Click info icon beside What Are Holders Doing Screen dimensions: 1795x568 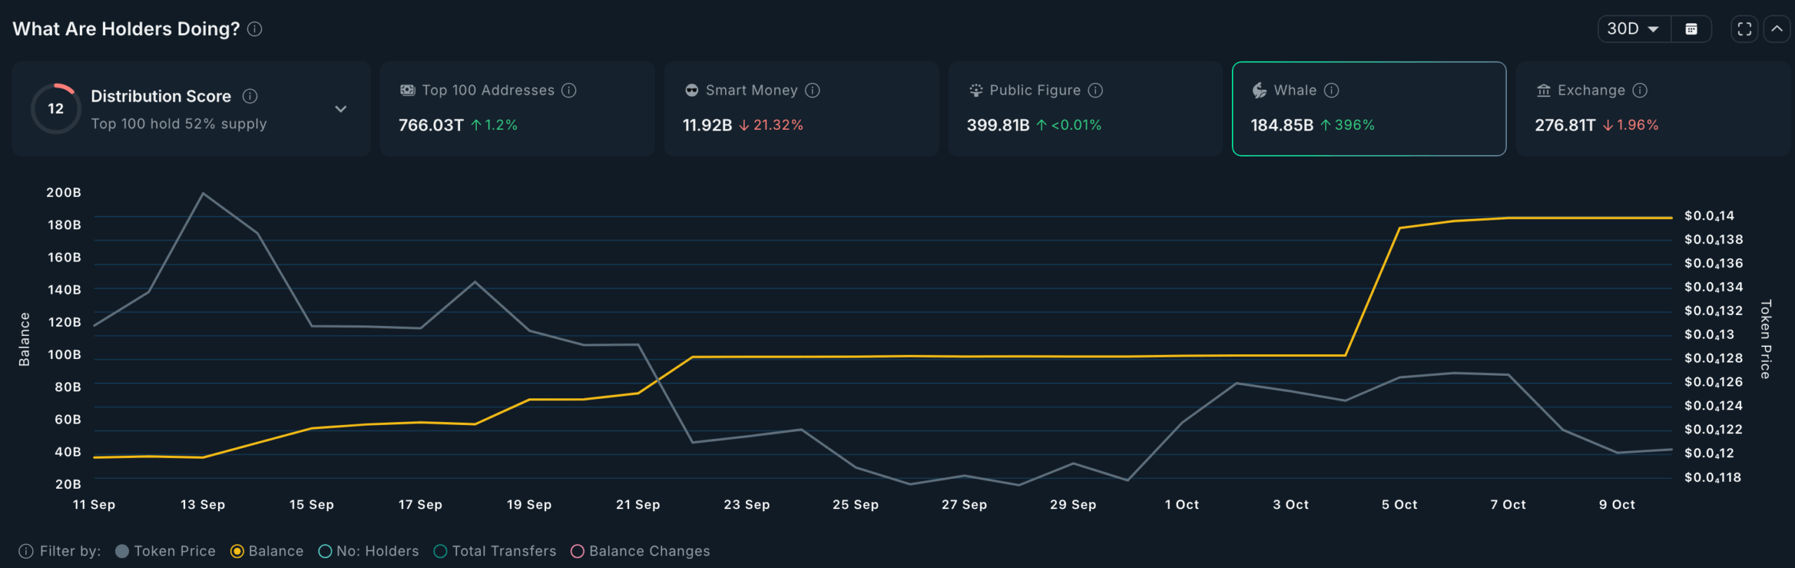(x=255, y=29)
